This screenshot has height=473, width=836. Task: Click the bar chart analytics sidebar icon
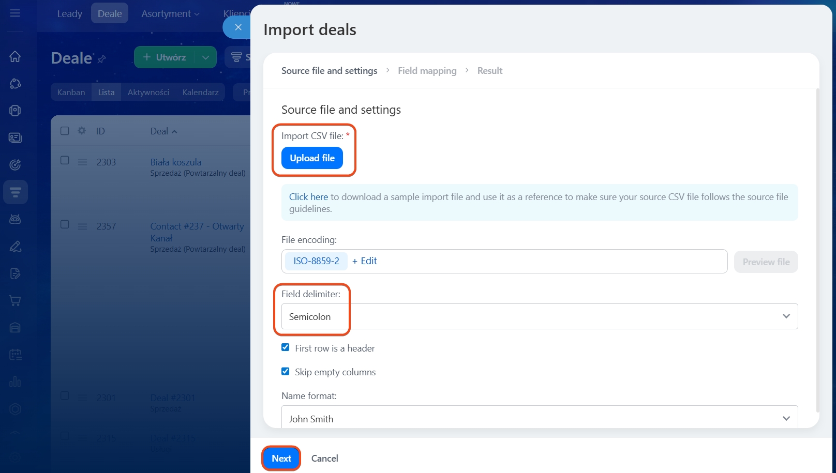[15, 382]
